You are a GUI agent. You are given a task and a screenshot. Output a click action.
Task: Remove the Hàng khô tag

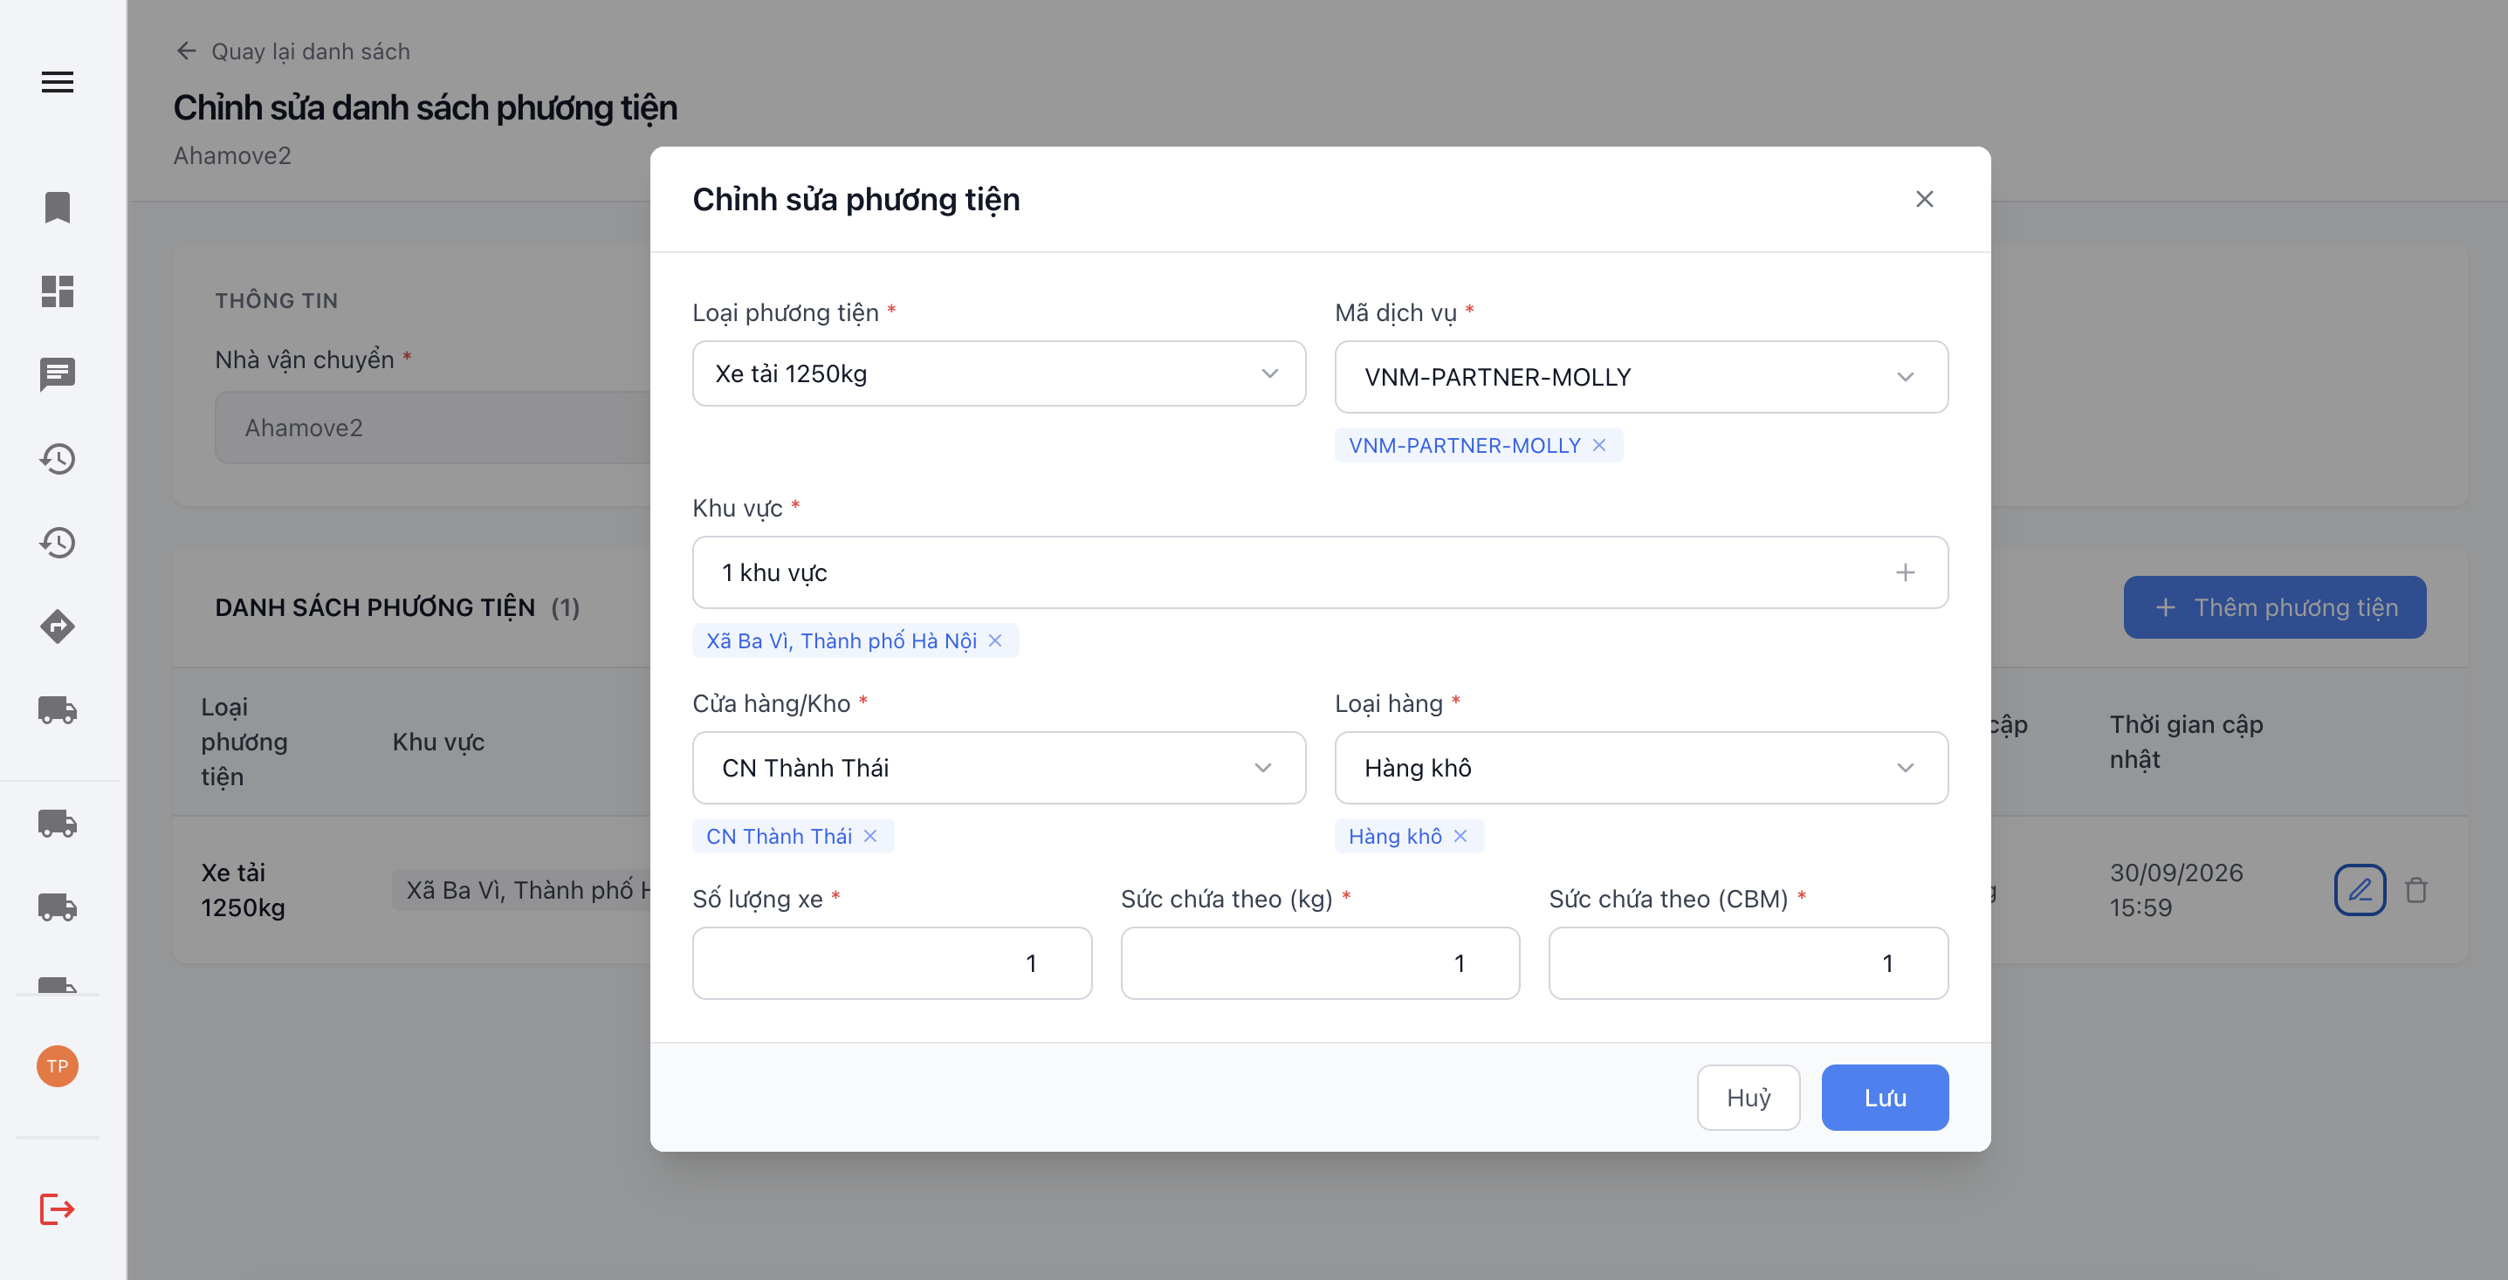click(1460, 836)
